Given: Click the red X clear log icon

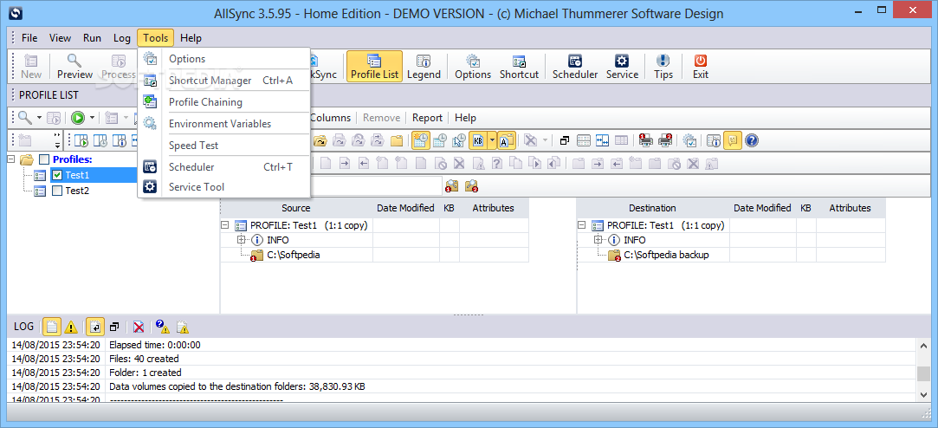Looking at the screenshot, I should (139, 327).
